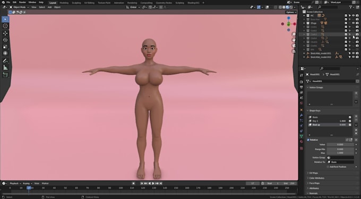Click the pan hand viewport gizmo

pyautogui.click(x=294, y=40)
